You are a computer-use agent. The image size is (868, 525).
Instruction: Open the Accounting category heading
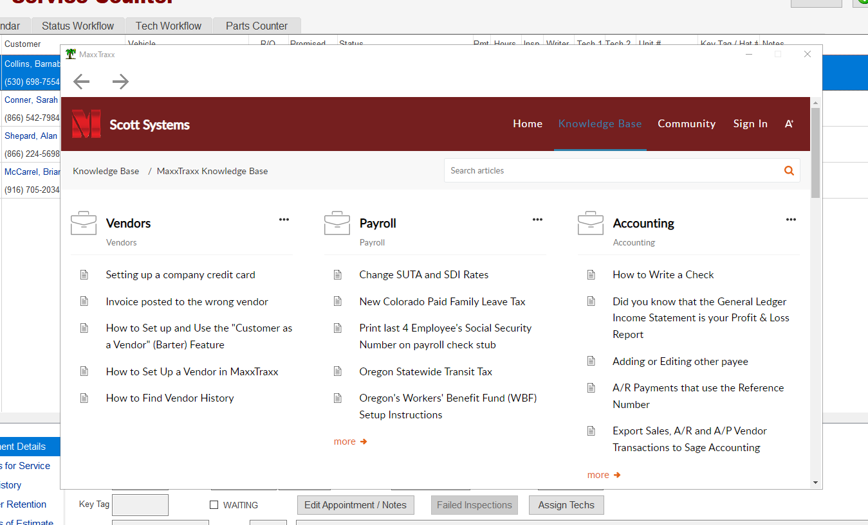[x=643, y=223]
